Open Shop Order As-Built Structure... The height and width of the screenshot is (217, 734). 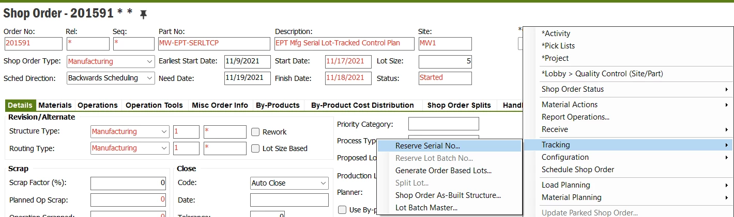pyautogui.click(x=448, y=195)
